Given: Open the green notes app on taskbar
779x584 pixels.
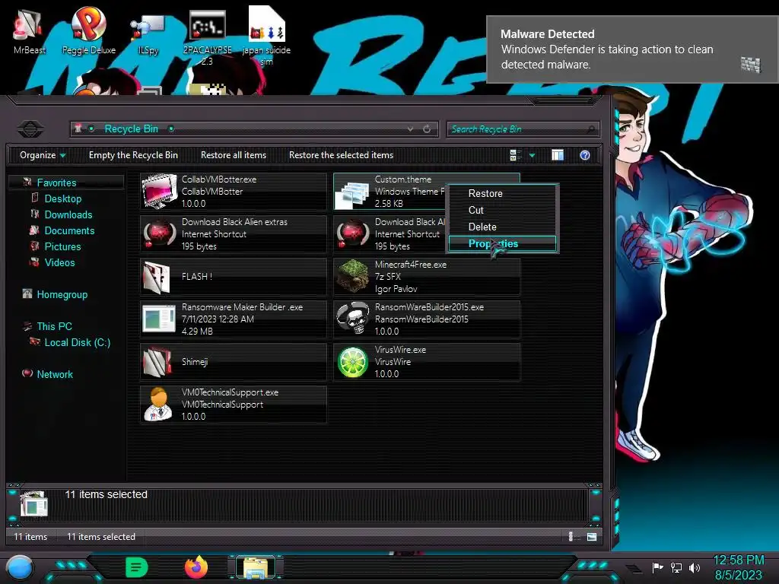Looking at the screenshot, I should point(137,567).
